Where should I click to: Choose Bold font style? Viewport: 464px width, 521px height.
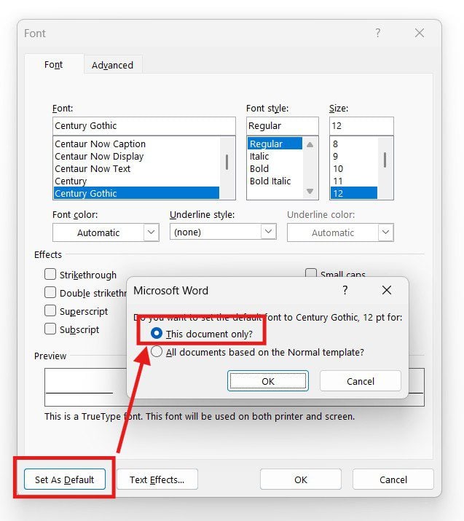[275, 168]
